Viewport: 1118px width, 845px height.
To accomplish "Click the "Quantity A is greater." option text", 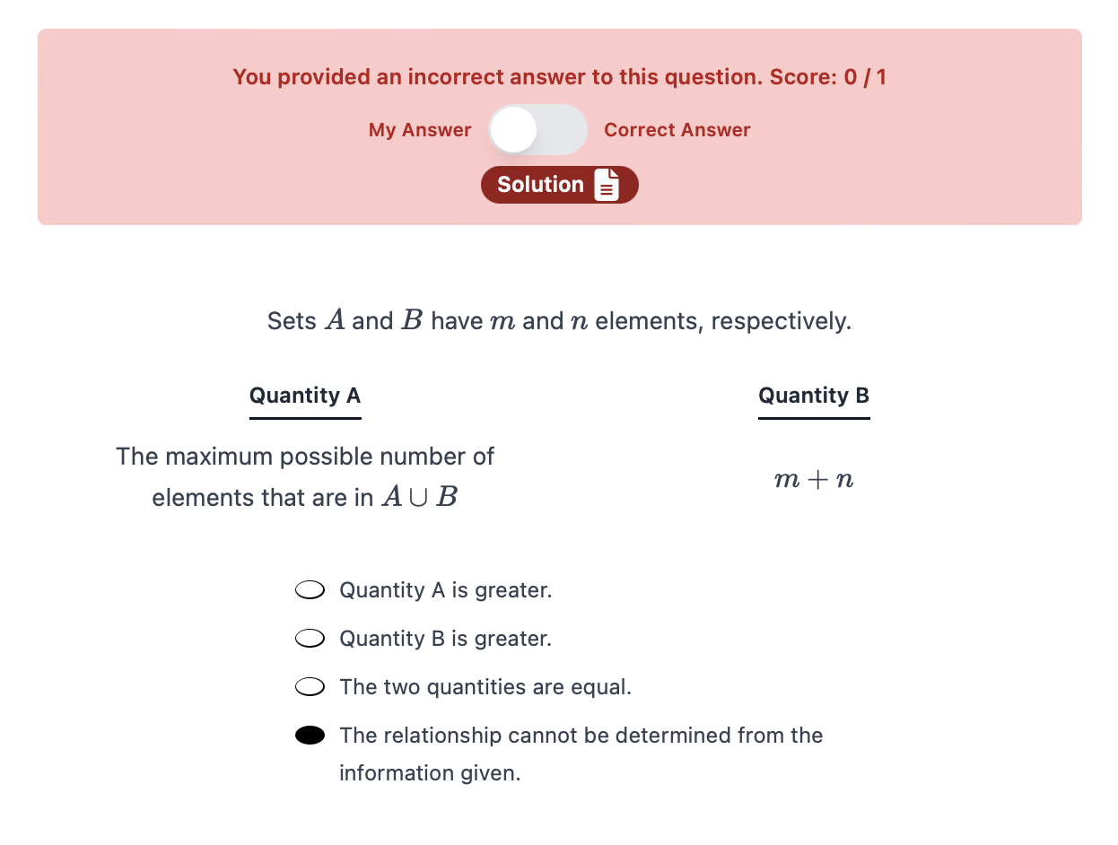I will [x=445, y=590].
